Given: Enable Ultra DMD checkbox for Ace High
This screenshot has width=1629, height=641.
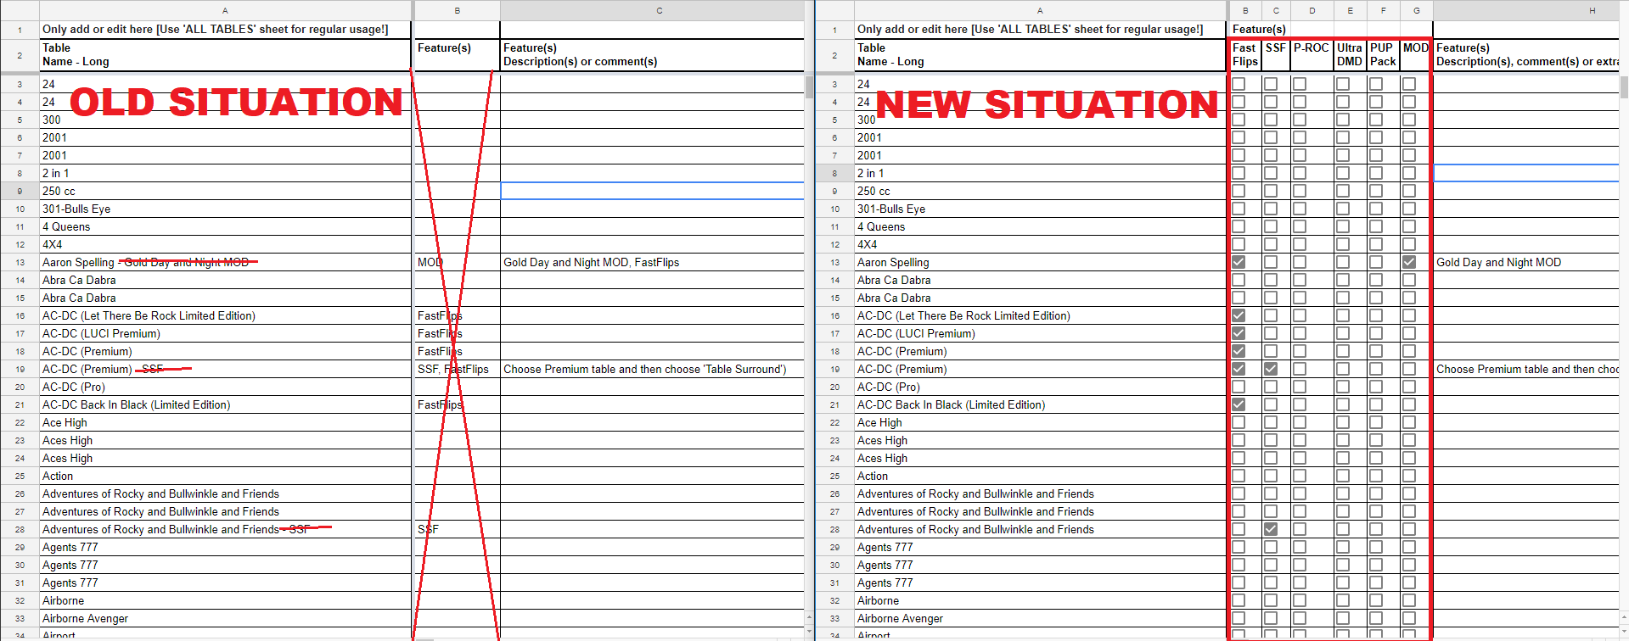Looking at the screenshot, I should (x=1343, y=422).
